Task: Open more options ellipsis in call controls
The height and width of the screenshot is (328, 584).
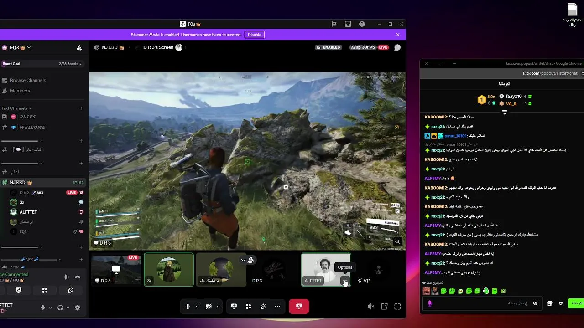Action: (277, 307)
